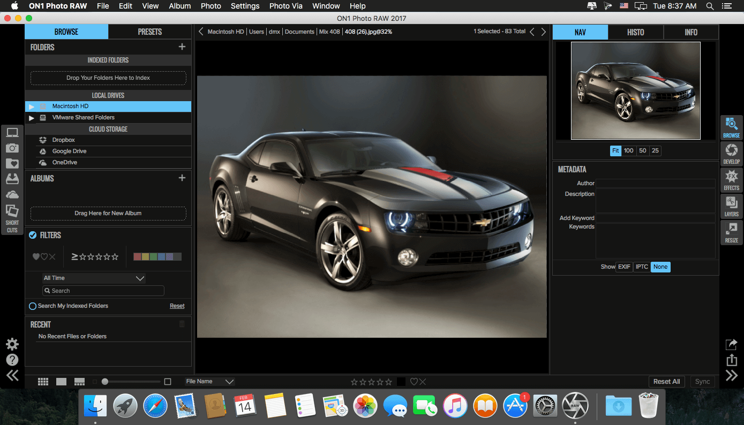Open the Develop module

(x=731, y=154)
